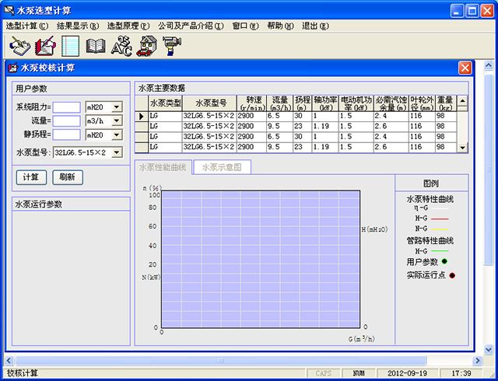Click the 水泵校核计算 window title icon
The height and width of the screenshot is (381, 498).
pyautogui.click(x=13, y=68)
